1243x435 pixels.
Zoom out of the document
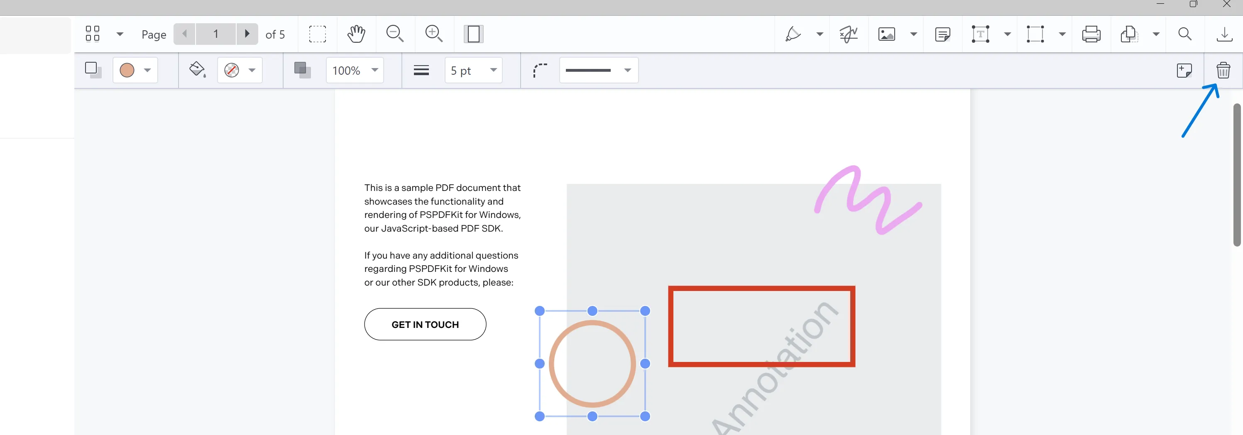(x=395, y=34)
